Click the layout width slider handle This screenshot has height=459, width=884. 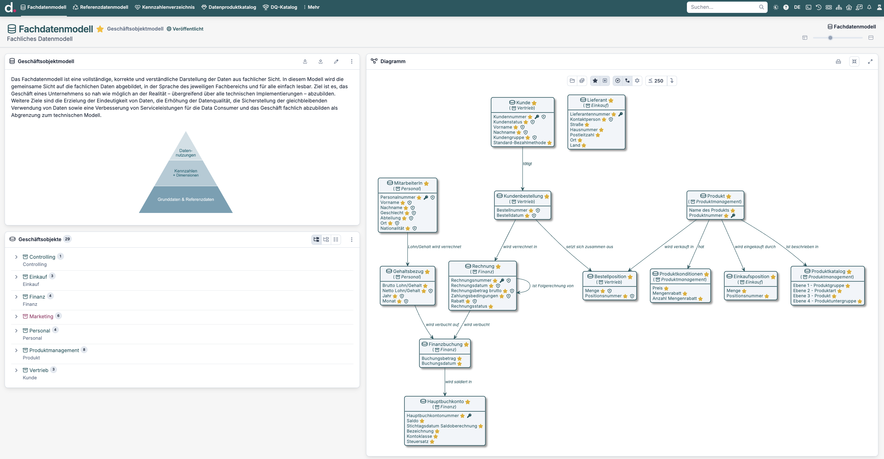(830, 38)
